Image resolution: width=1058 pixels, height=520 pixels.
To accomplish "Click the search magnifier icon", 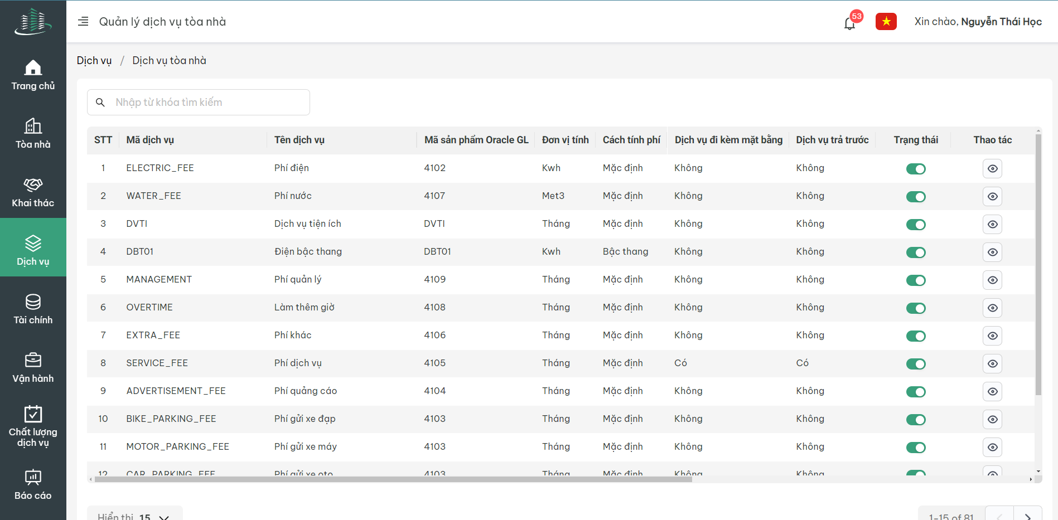I will coord(100,102).
